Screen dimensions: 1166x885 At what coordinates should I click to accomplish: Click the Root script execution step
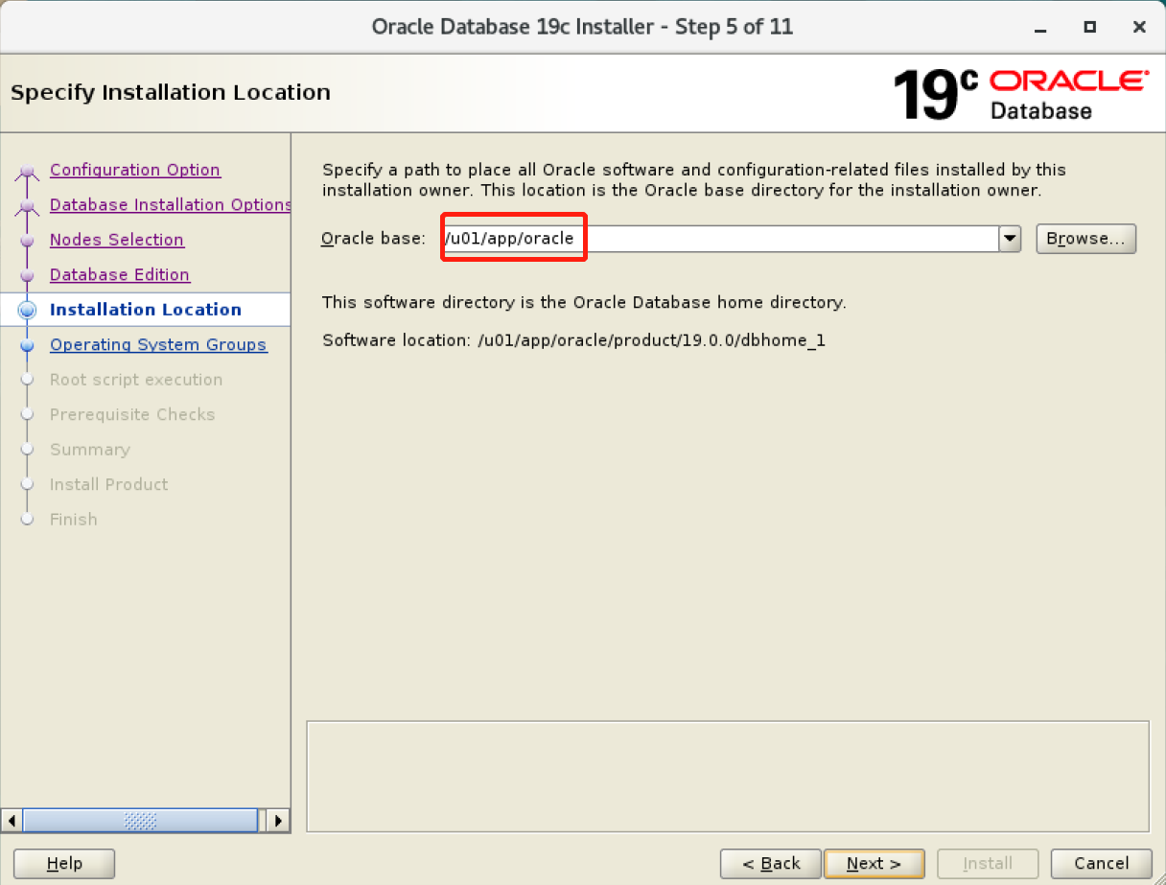point(136,380)
